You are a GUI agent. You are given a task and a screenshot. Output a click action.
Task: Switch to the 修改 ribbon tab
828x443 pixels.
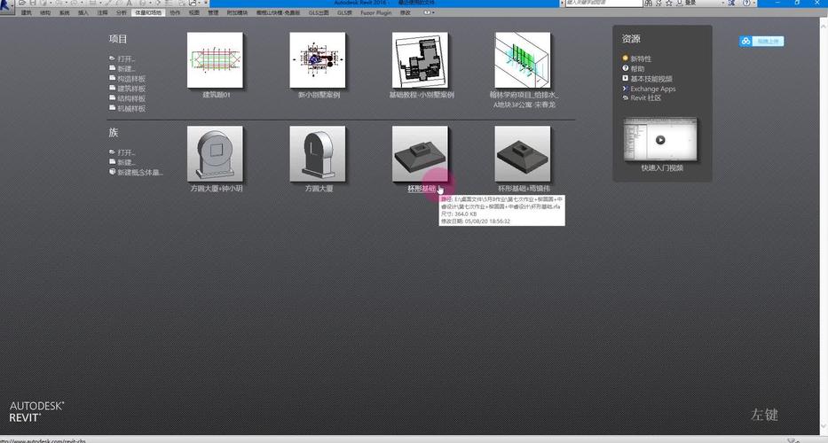pos(405,12)
